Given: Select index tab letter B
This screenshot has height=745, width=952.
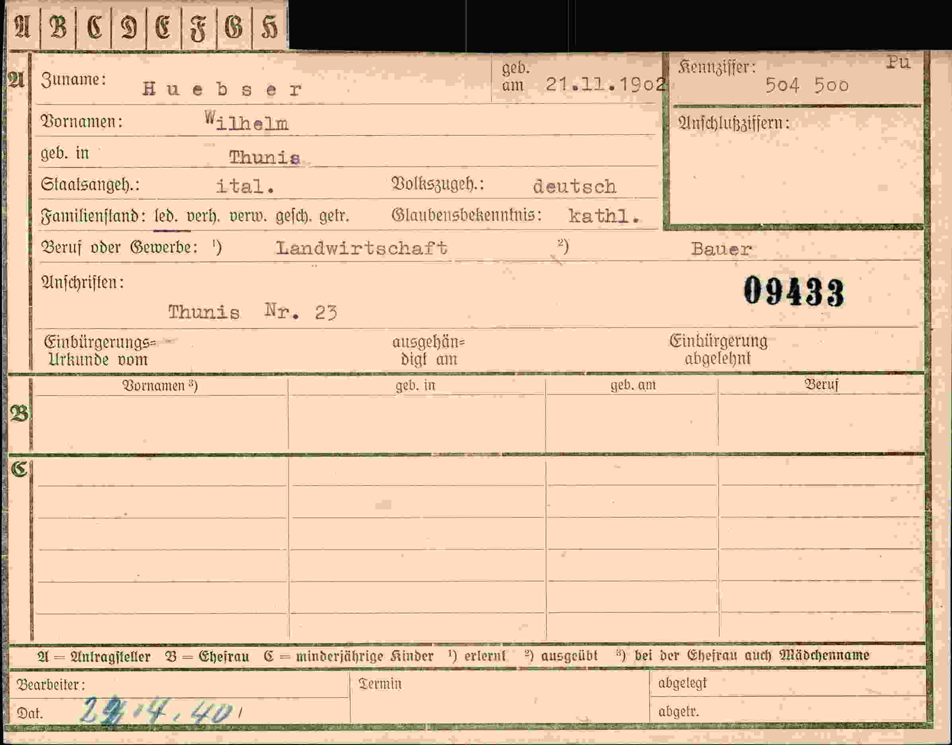Looking at the screenshot, I should coord(58,26).
